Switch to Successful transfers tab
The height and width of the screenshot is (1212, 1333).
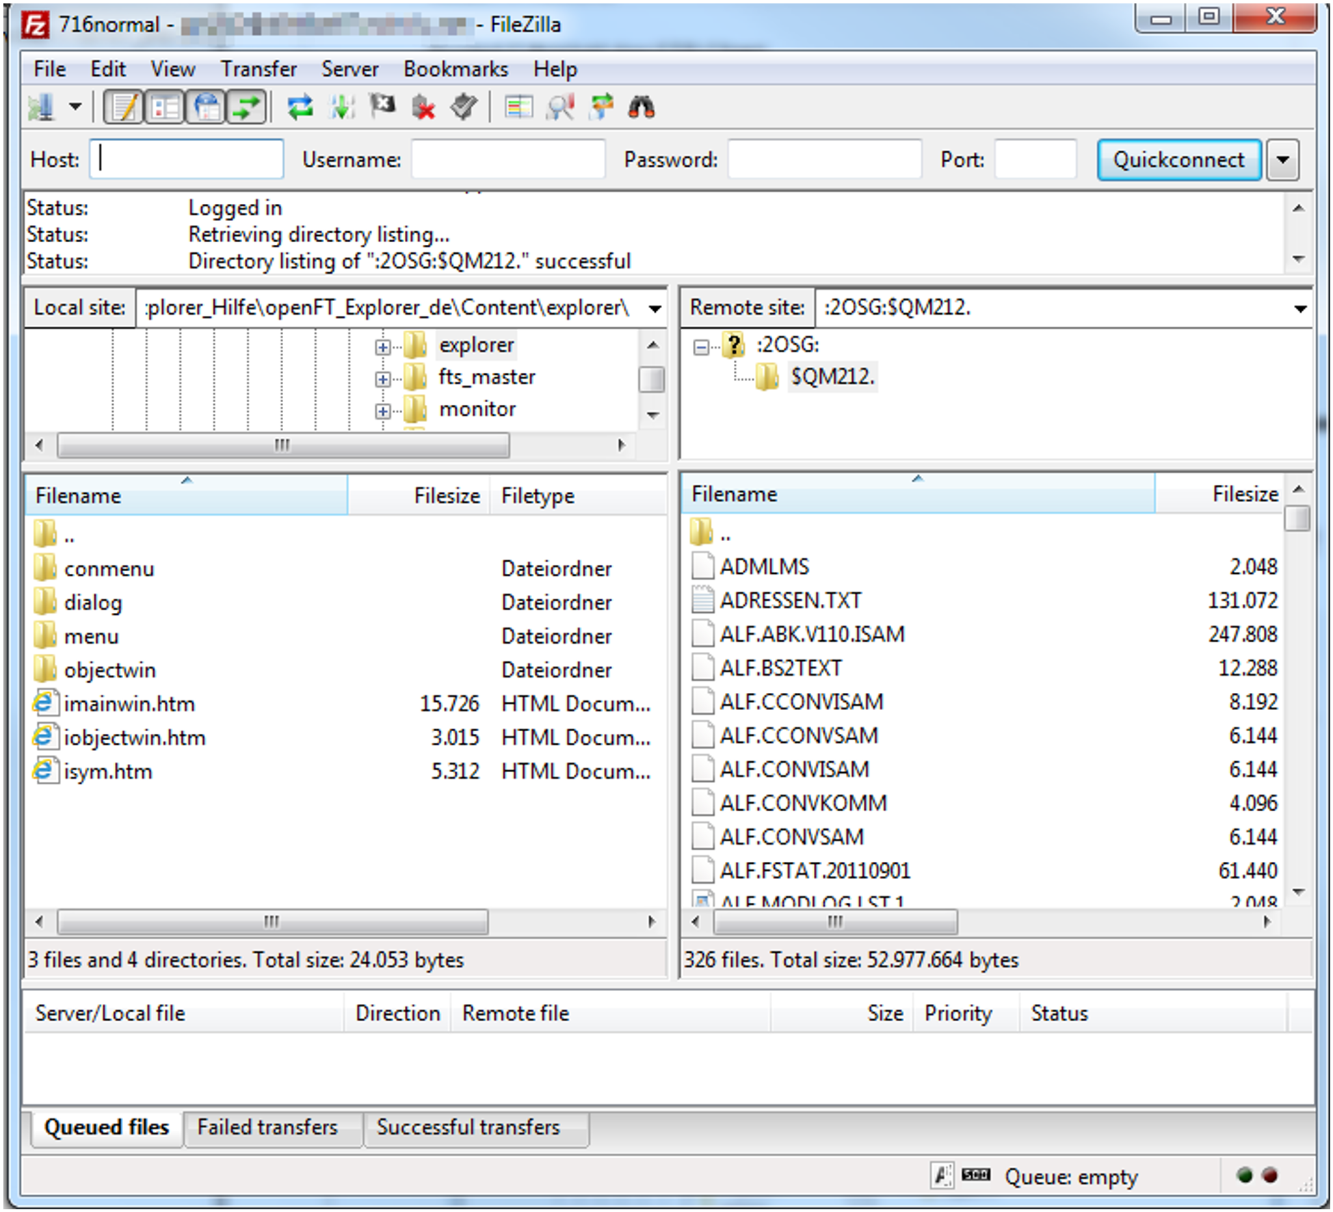pos(468,1127)
